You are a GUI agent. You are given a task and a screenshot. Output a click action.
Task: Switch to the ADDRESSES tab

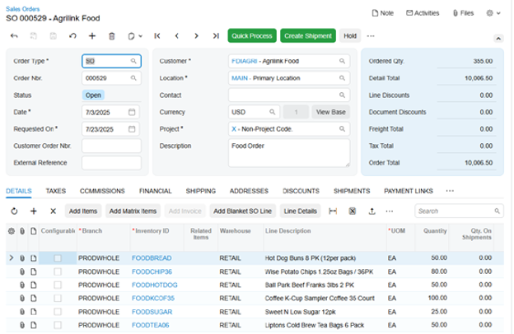click(x=249, y=191)
